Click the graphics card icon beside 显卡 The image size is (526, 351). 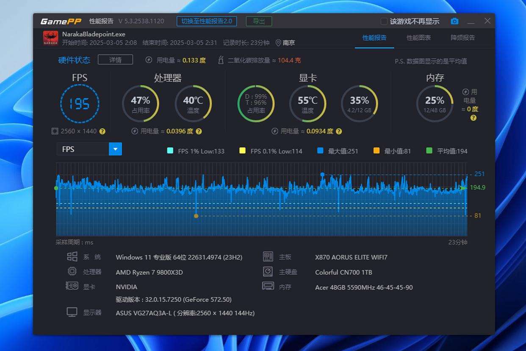point(72,286)
